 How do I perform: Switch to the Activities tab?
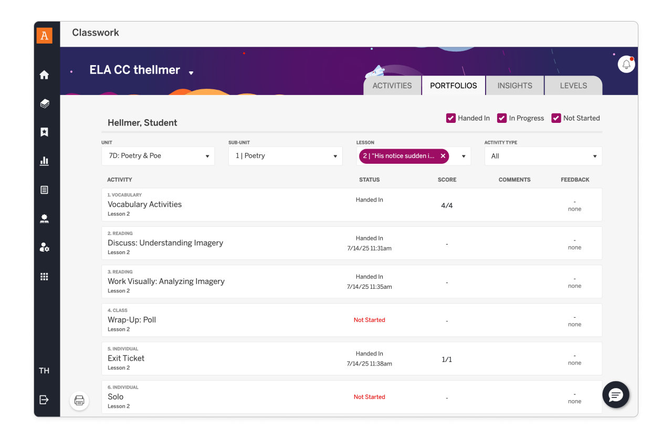pyautogui.click(x=392, y=86)
